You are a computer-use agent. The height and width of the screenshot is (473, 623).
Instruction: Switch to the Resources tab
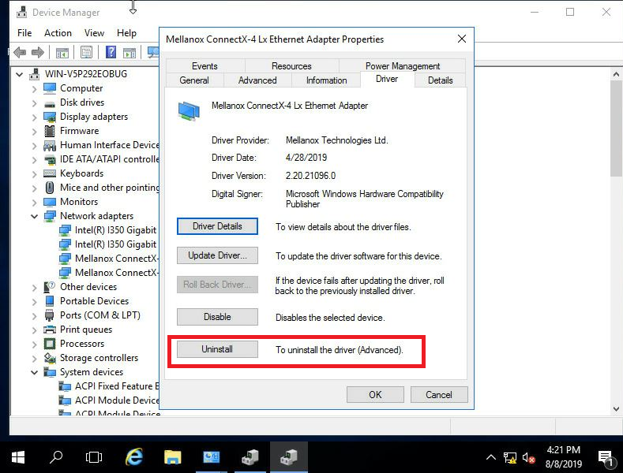point(291,66)
